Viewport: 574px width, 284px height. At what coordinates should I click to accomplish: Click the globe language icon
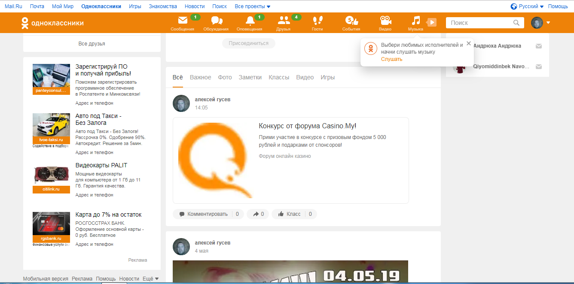tap(514, 6)
